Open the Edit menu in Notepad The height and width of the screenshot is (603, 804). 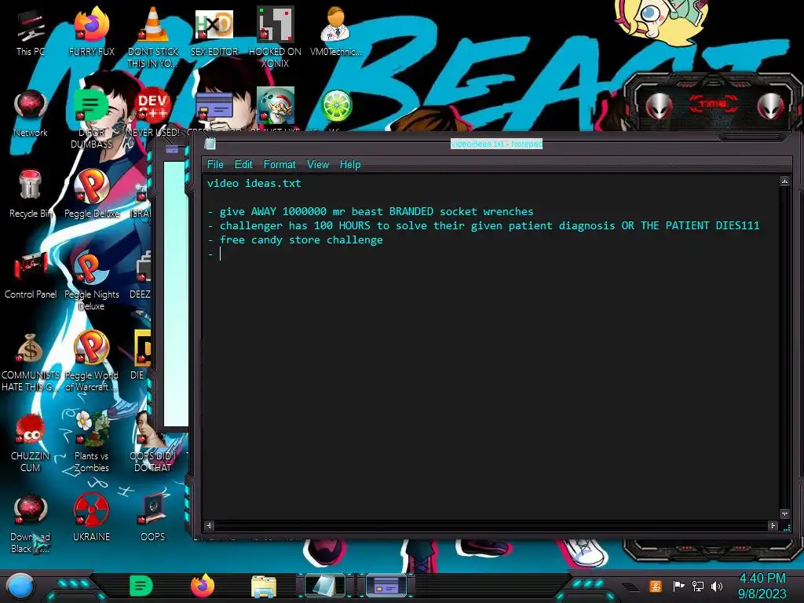(243, 165)
